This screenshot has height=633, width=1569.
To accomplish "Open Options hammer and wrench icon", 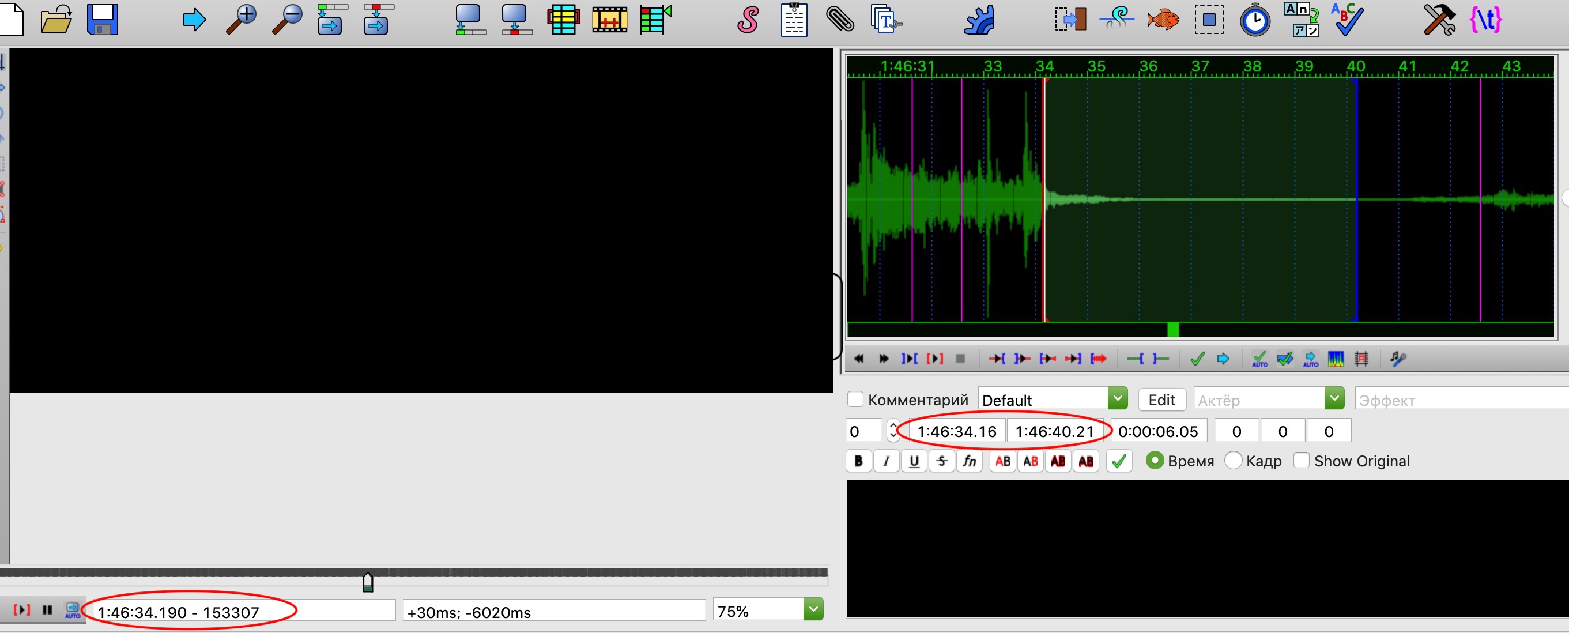I will (x=1439, y=20).
